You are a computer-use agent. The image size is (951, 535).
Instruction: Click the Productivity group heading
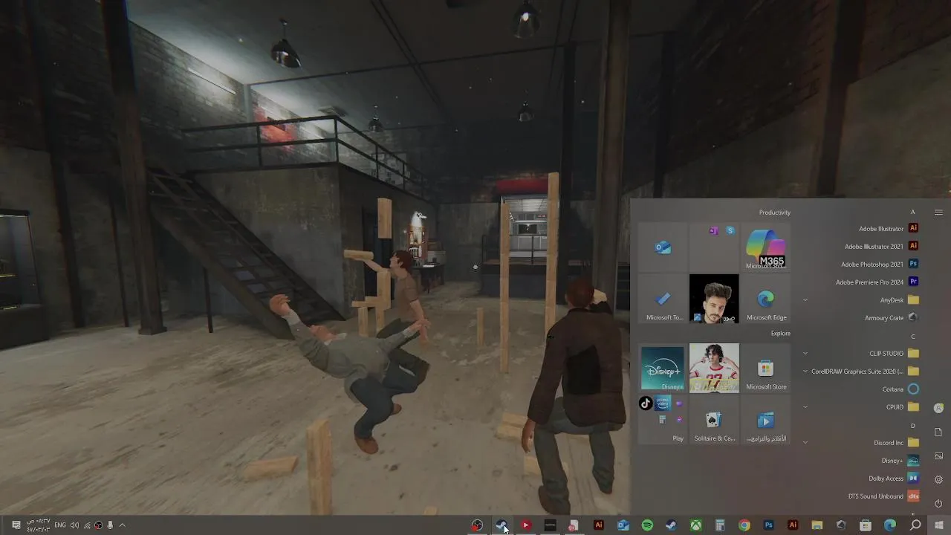click(x=775, y=213)
